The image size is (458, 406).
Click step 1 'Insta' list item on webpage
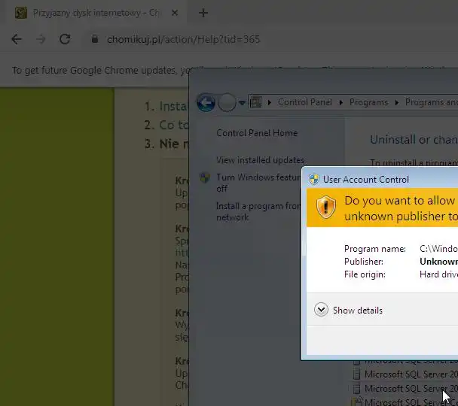point(166,106)
